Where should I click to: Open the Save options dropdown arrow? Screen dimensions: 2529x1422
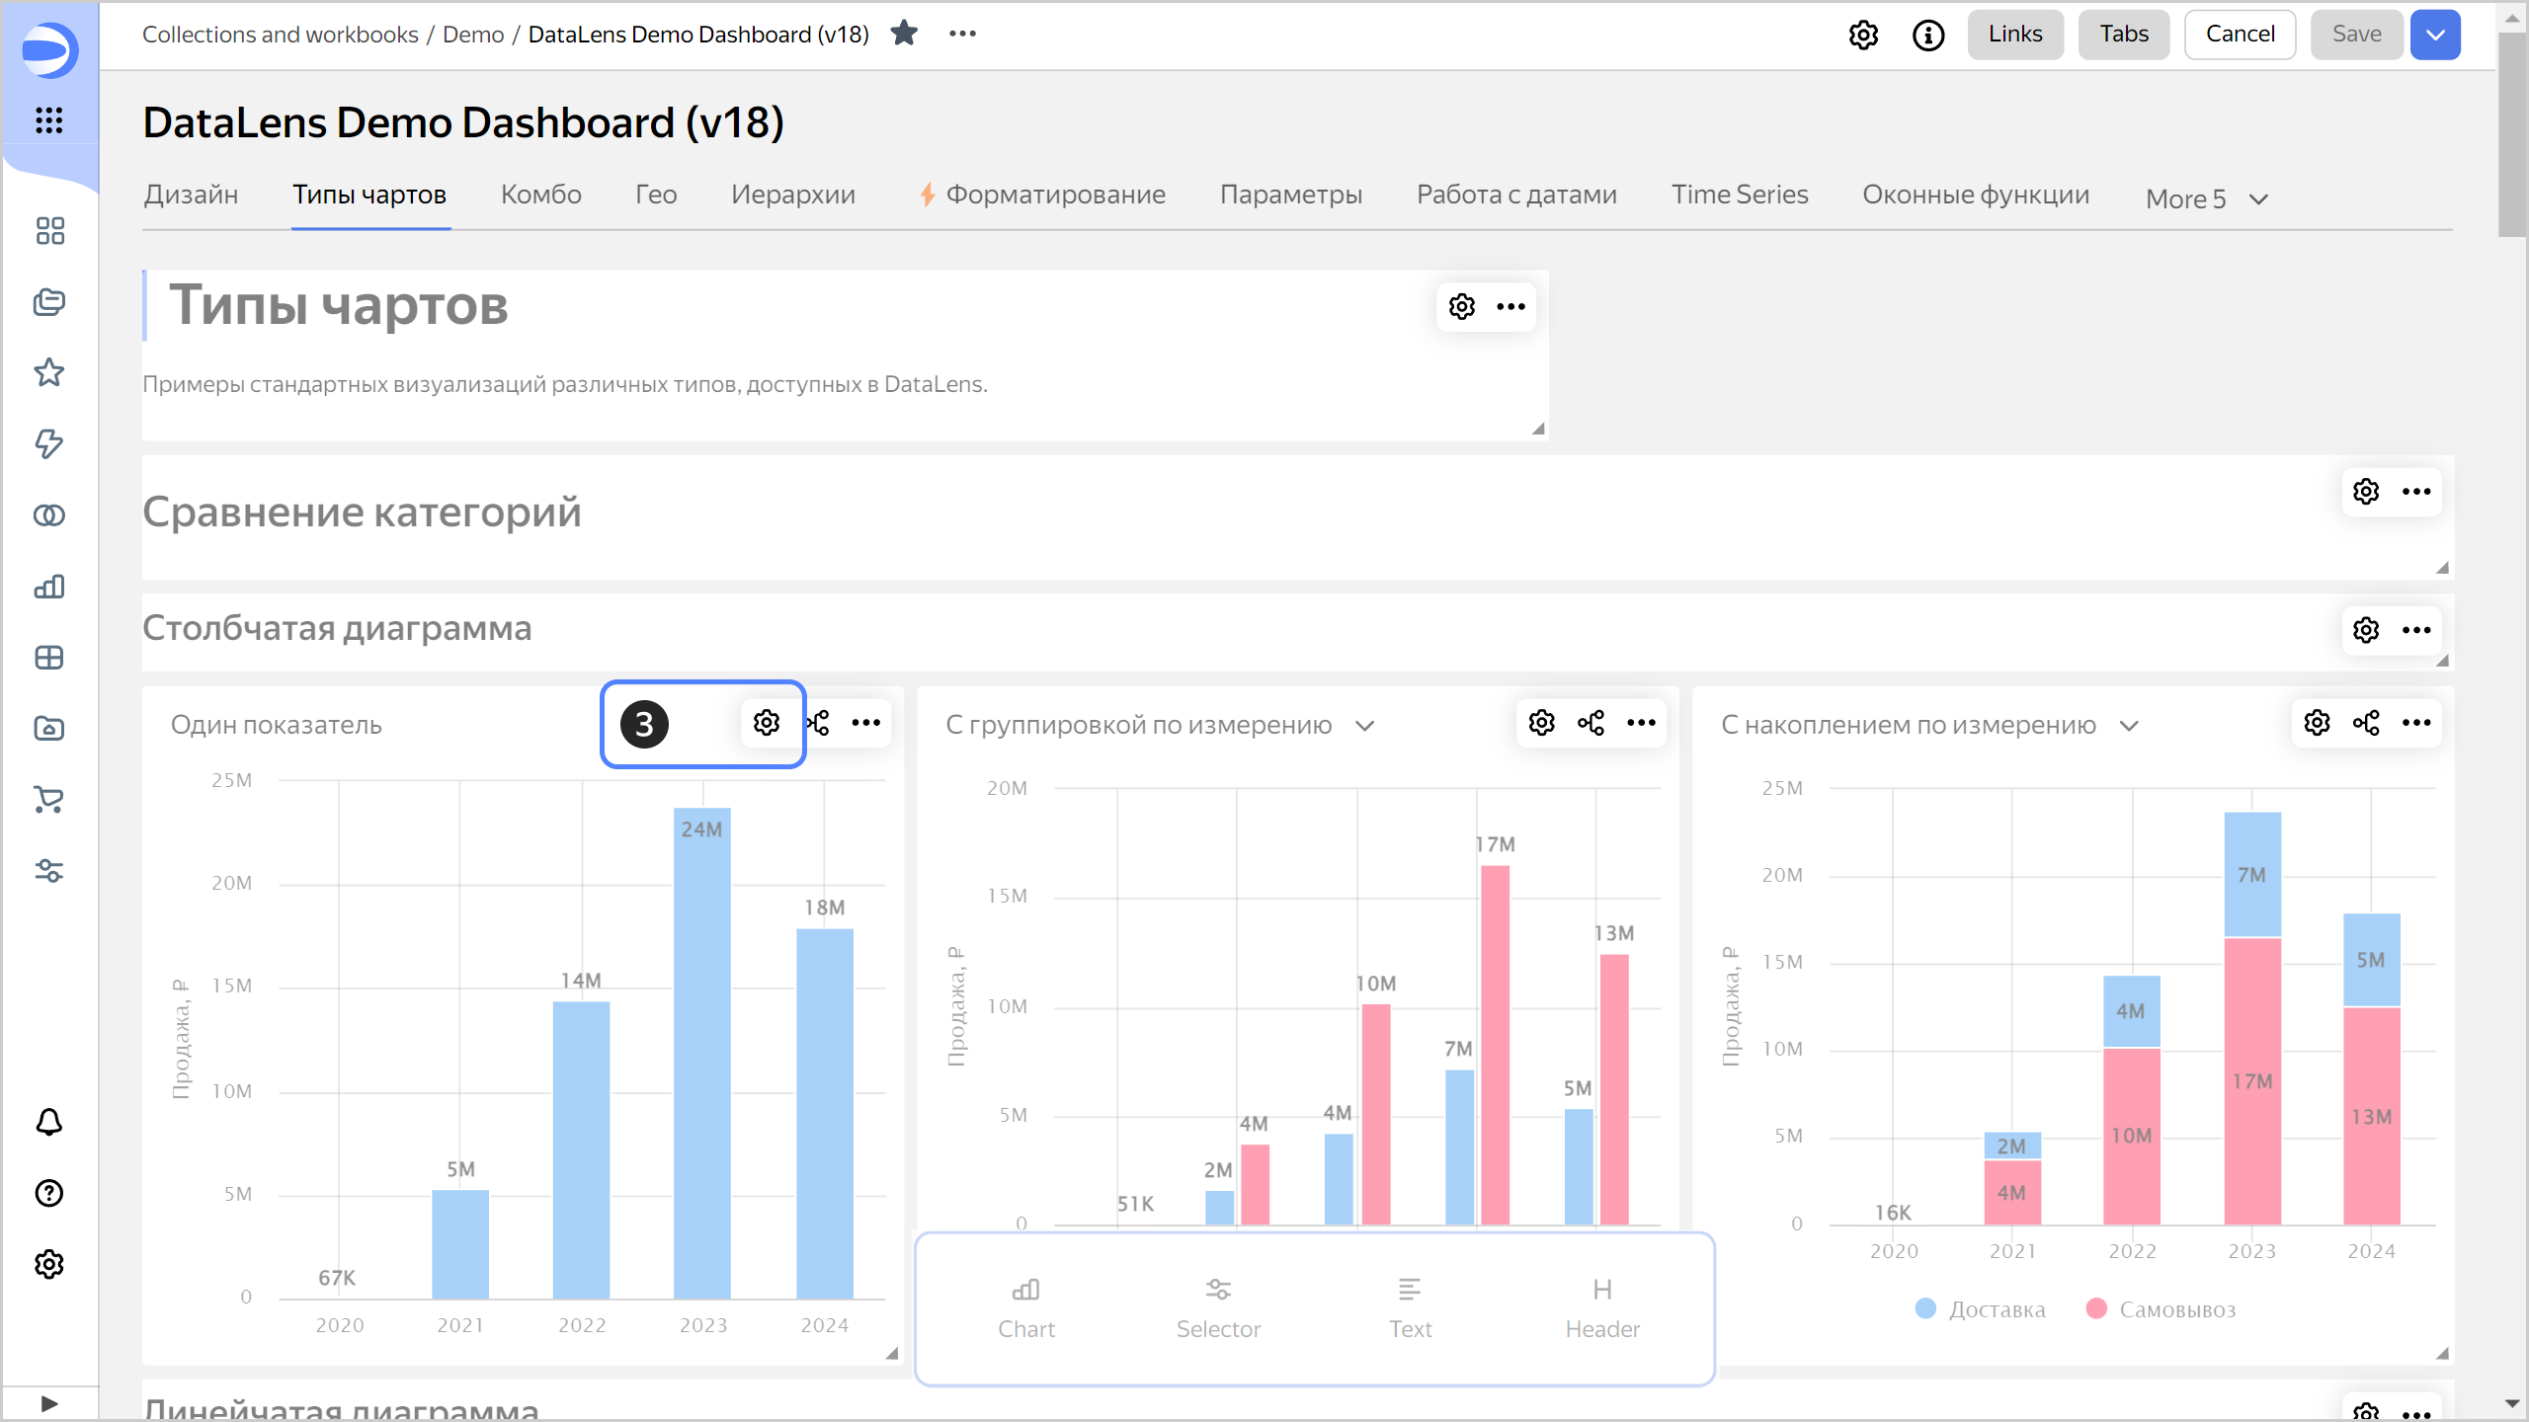pyautogui.click(x=2435, y=35)
